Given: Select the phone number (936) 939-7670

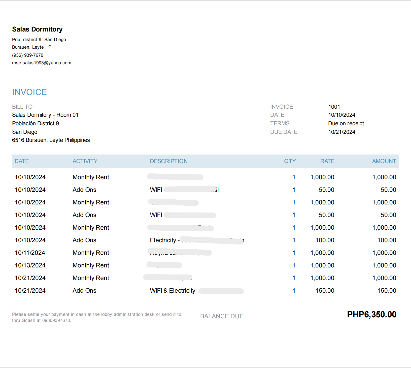Looking at the screenshot, I should pos(28,55).
